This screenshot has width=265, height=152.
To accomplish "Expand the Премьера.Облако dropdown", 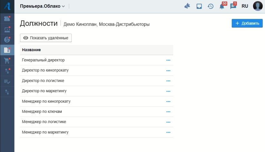I will (42, 6).
